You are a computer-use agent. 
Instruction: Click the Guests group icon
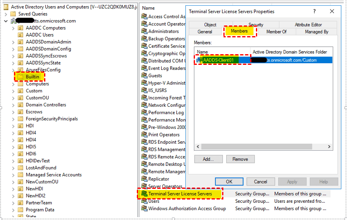(x=144, y=75)
